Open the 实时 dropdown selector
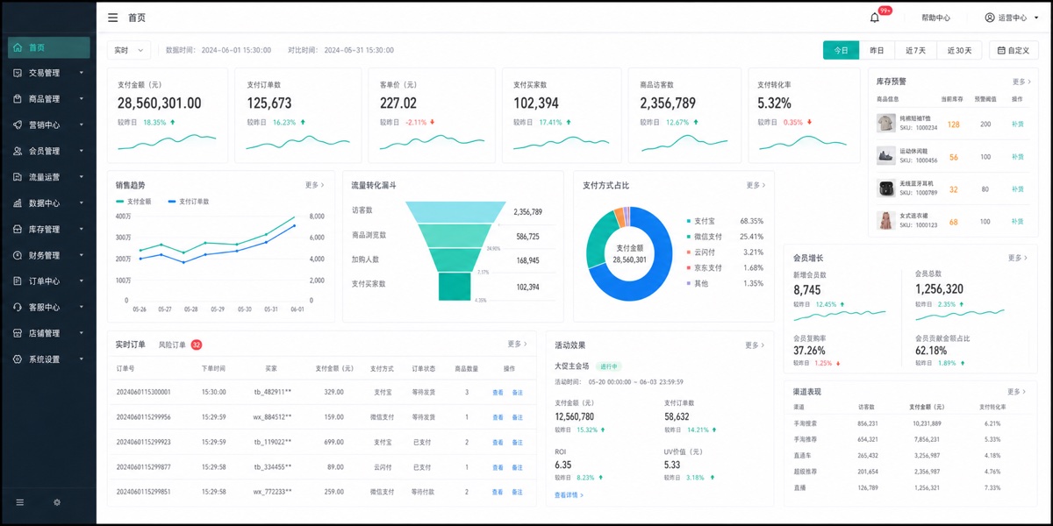Image resolution: width=1053 pixels, height=526 pixels. [x=129, y=50]
